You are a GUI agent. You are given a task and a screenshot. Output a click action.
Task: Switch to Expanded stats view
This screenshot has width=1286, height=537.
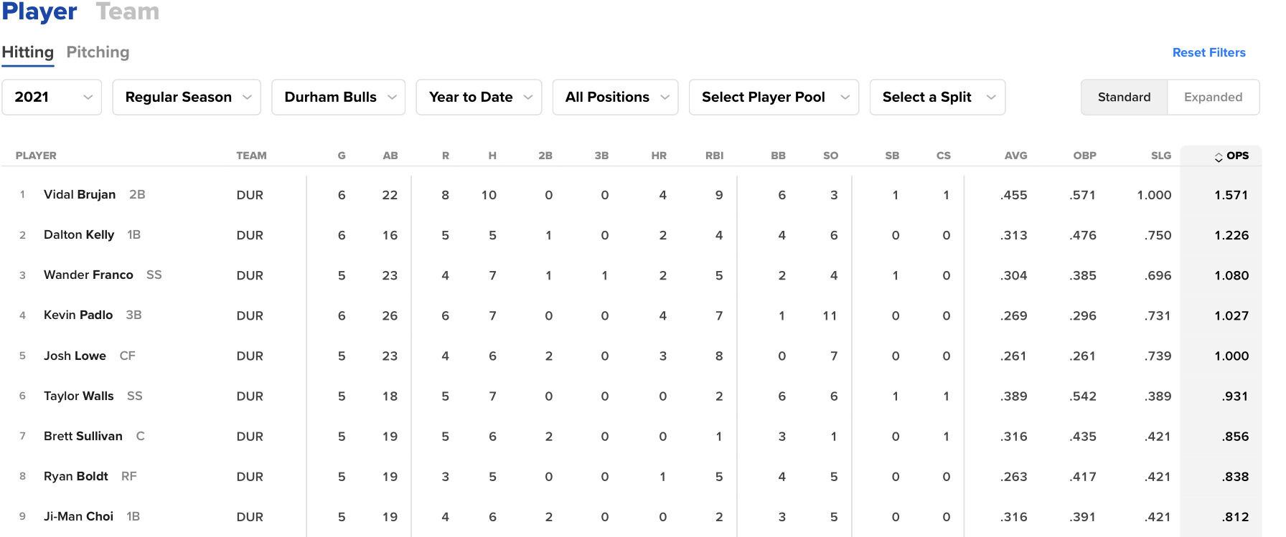click(x=1213, y=98)
